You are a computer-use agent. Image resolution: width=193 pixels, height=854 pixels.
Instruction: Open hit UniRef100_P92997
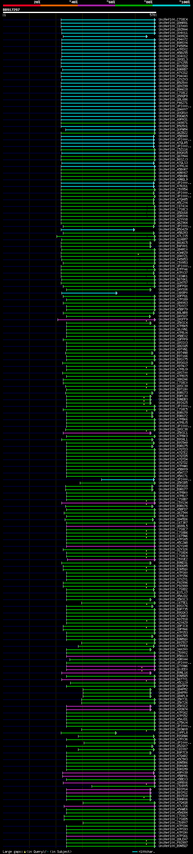(x=173, y=843)
